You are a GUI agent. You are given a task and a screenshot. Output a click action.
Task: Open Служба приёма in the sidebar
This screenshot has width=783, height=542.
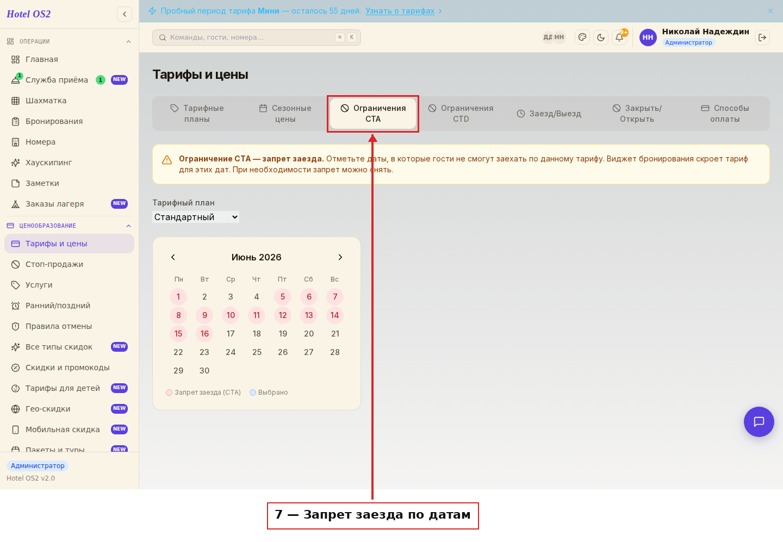click(x=69, y=80)
